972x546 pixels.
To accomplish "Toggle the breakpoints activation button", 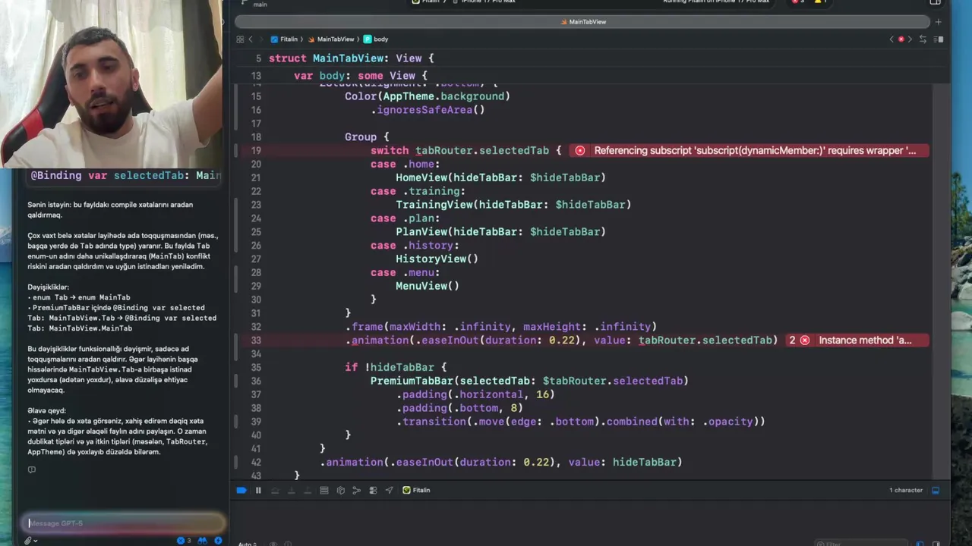I will click(241, 491).
